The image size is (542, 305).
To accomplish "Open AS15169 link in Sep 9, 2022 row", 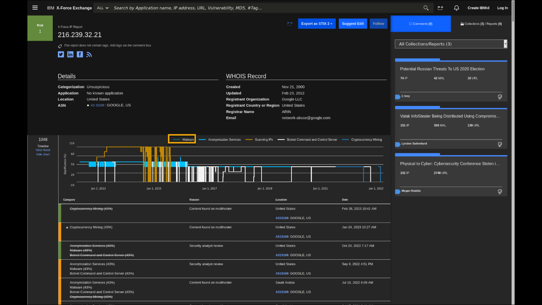I will (x=282, y=273).
